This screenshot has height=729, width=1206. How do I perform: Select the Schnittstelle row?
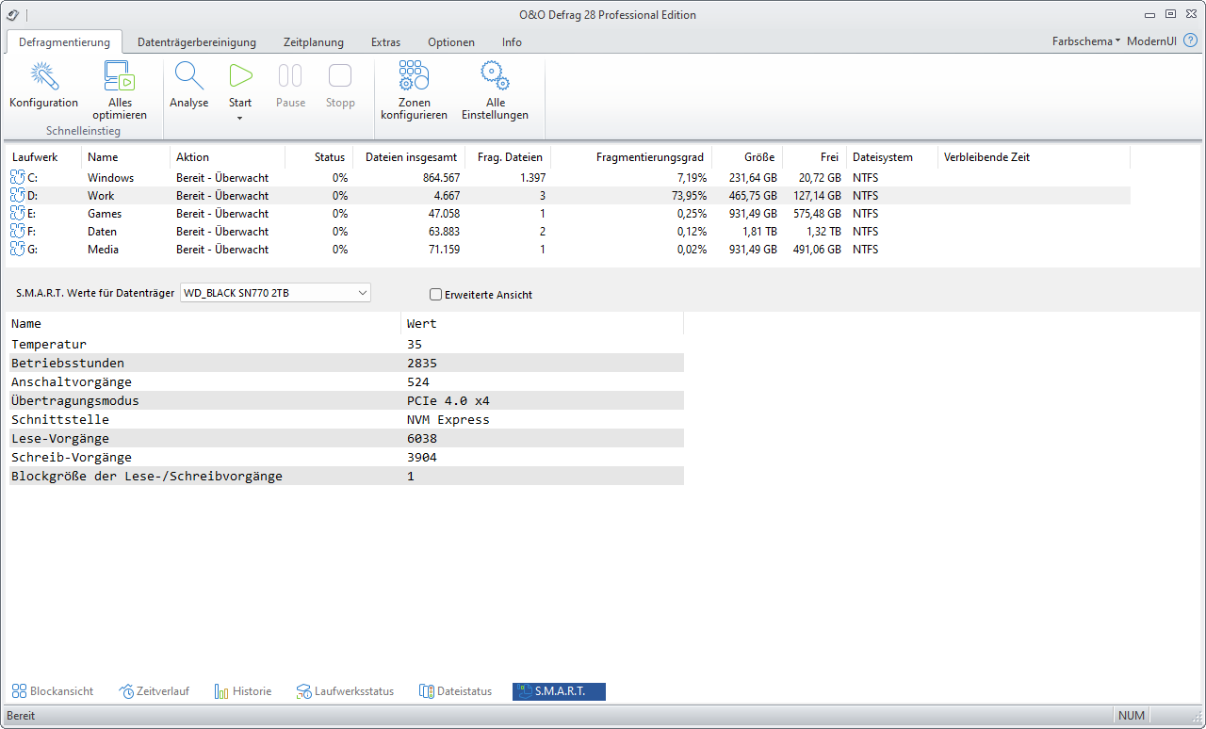point(345,419)
